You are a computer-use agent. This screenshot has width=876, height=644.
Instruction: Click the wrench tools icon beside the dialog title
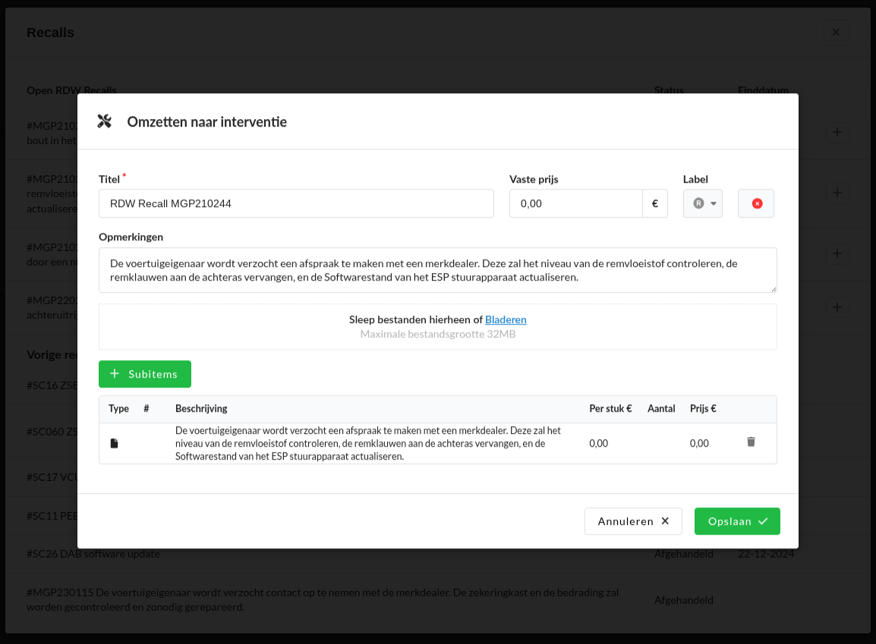105,121
